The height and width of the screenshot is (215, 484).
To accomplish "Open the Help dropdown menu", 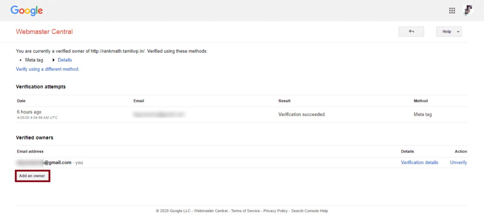I will coord(449,32).
